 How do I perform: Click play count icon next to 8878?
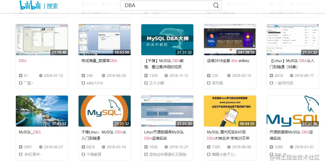(83, 147)
